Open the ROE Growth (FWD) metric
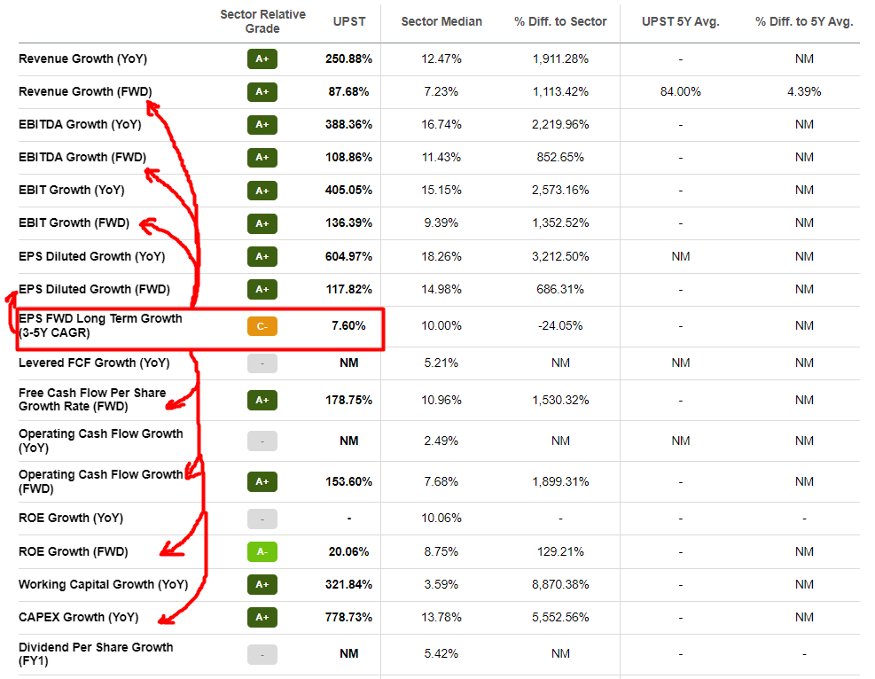This screenshot has width=875, height=679. tap(73, 551)
